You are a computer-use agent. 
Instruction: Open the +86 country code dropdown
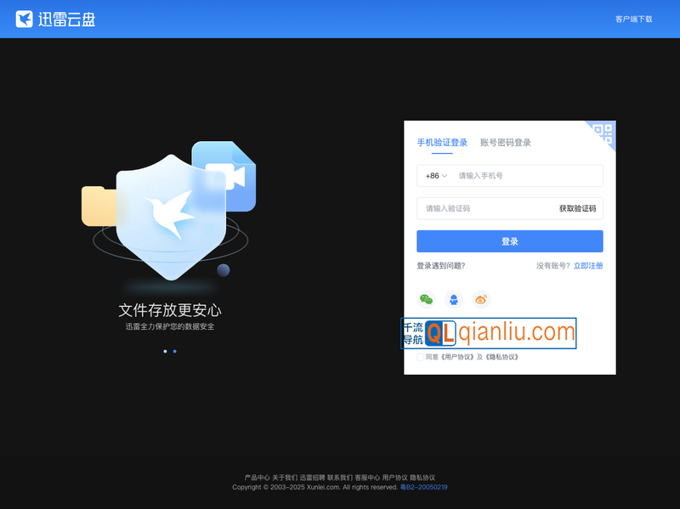pos(432,176)
